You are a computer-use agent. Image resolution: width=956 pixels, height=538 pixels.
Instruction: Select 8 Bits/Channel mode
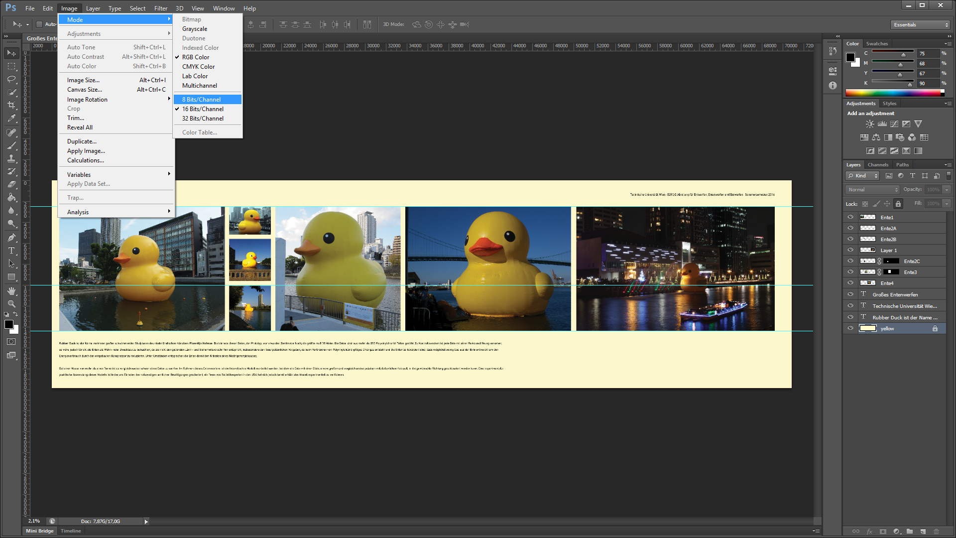click(x=208, y=100)
